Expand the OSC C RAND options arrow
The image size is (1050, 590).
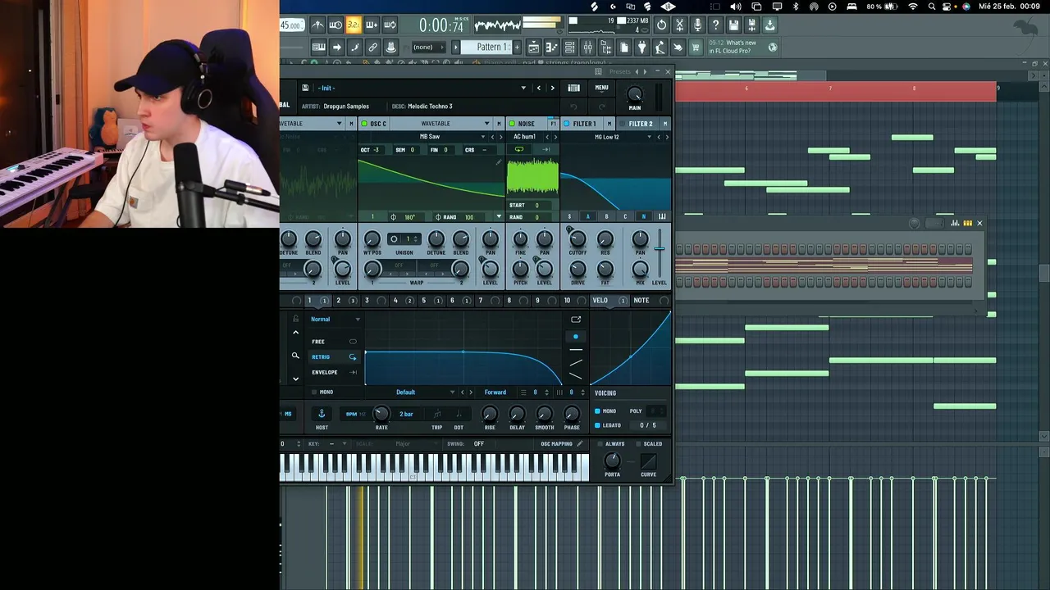click(x=498, y=217)
